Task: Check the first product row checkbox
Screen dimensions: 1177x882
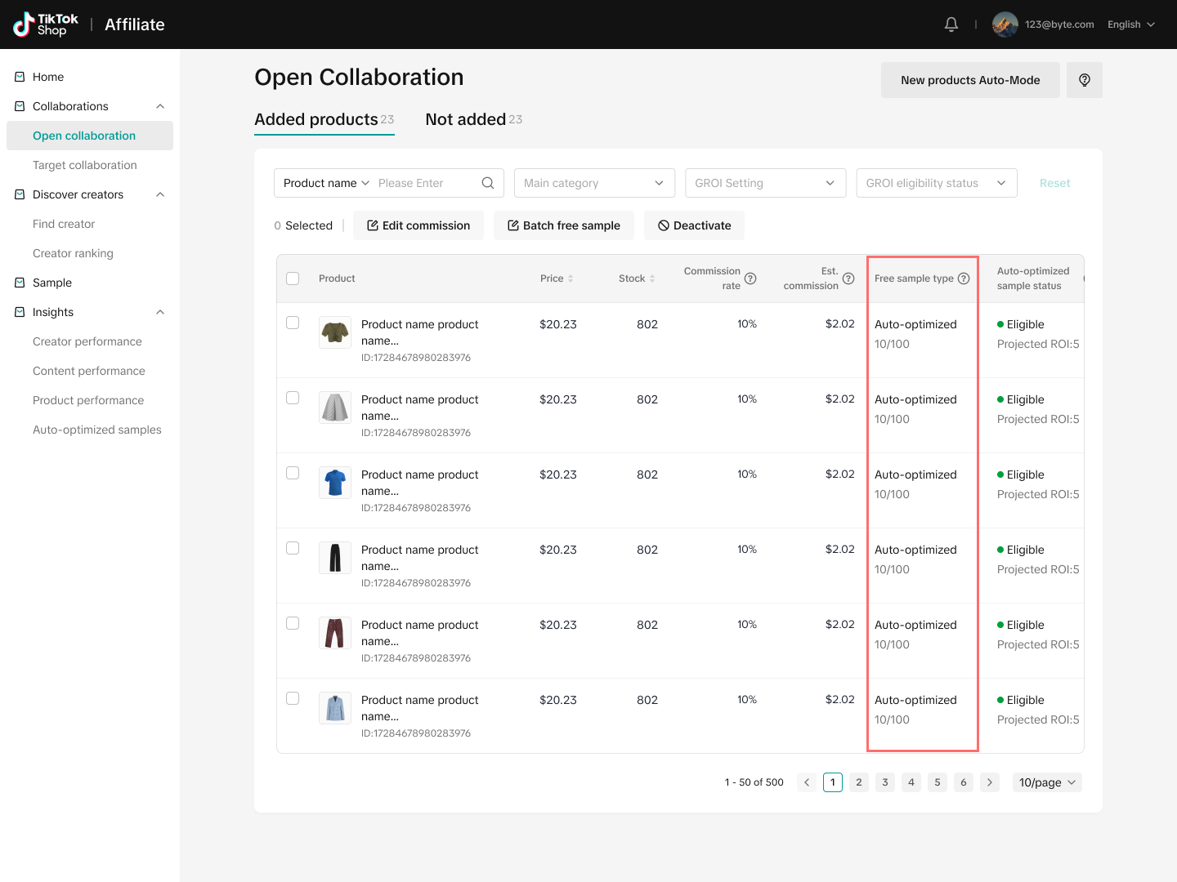Action: click(x=293, y=323)
